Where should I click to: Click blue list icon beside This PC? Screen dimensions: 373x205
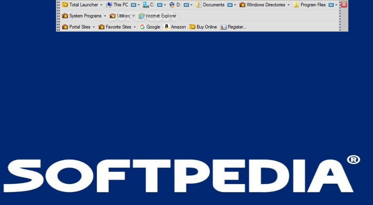coord(133,5)
